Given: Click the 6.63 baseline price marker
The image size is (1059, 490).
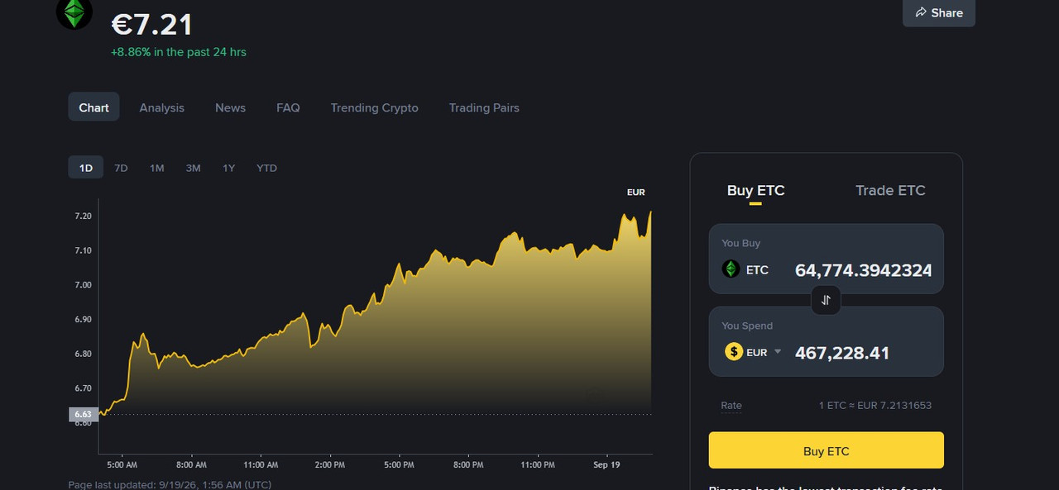Looking at the screenshot, I should point(83,414).
